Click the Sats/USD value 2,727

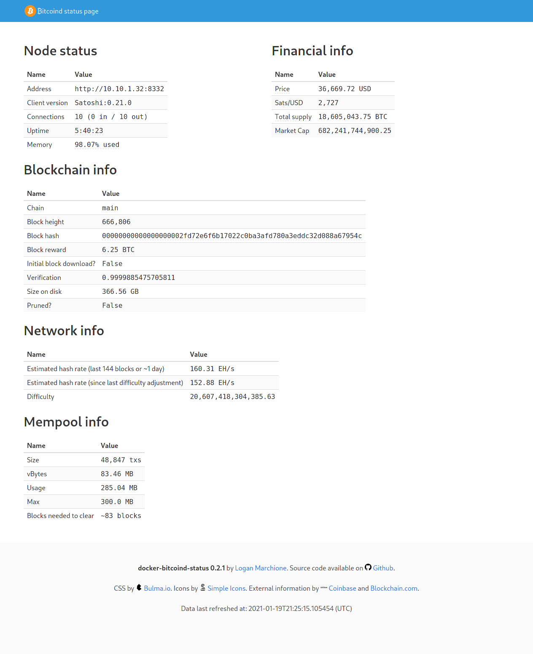(328, 103)
